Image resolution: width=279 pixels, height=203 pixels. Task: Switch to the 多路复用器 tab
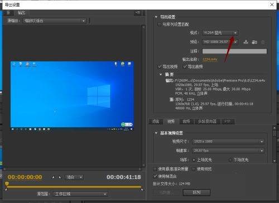pos(207,122)
